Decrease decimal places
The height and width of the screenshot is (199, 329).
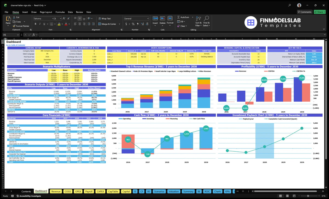[x=147, y=24]
